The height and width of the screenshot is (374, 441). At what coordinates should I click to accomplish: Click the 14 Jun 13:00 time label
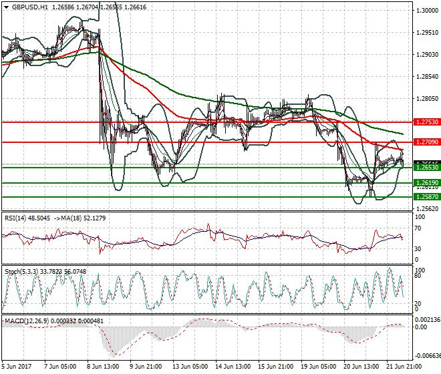point(233,367)
